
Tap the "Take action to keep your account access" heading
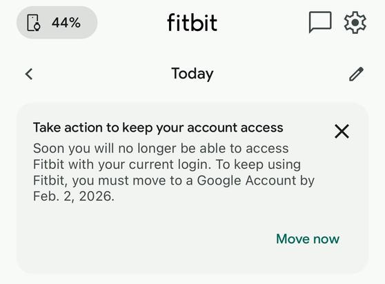click(x=158, y=128)
